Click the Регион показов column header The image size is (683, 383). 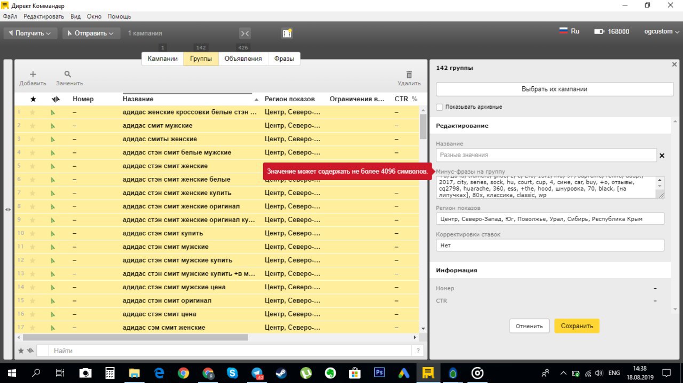pos(290,99)
